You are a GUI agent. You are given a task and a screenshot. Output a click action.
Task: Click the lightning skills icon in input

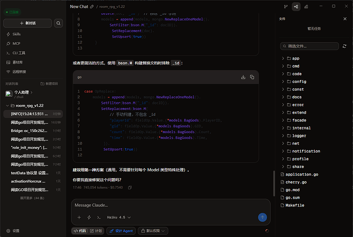[x=89, y=218]
